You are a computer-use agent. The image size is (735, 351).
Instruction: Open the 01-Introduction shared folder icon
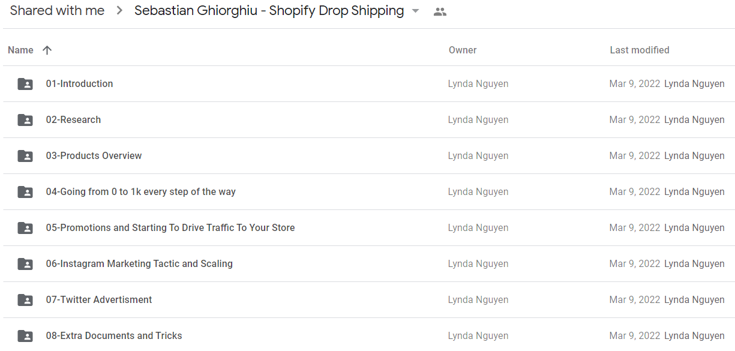coord(25,84)
